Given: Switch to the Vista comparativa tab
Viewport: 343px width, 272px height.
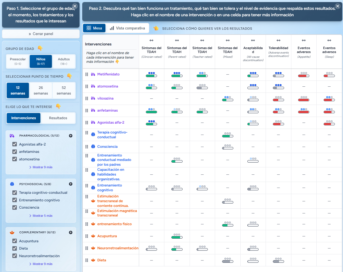Looking at the screenshot, I should pyautogui.click(x=127, y=28).
